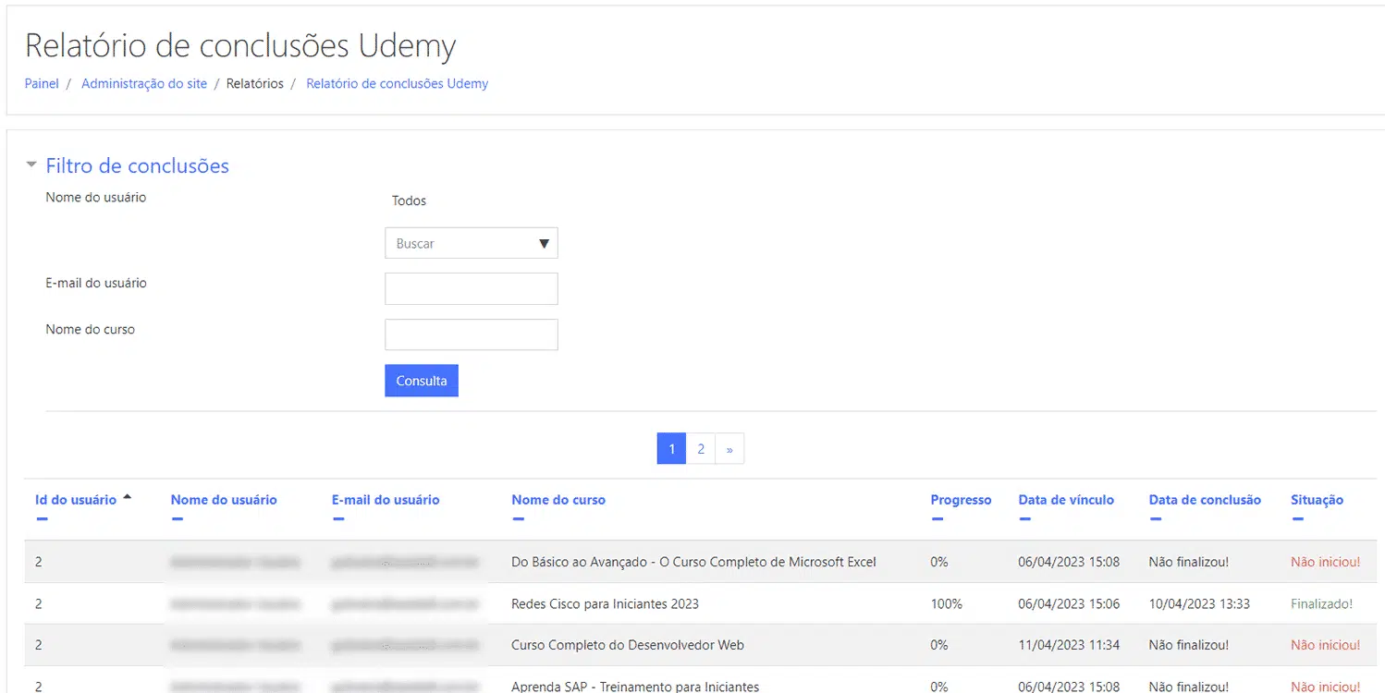Sort by Id do usuário column header
This screenshot has height=693, width=1385.
tap(76, 500)
